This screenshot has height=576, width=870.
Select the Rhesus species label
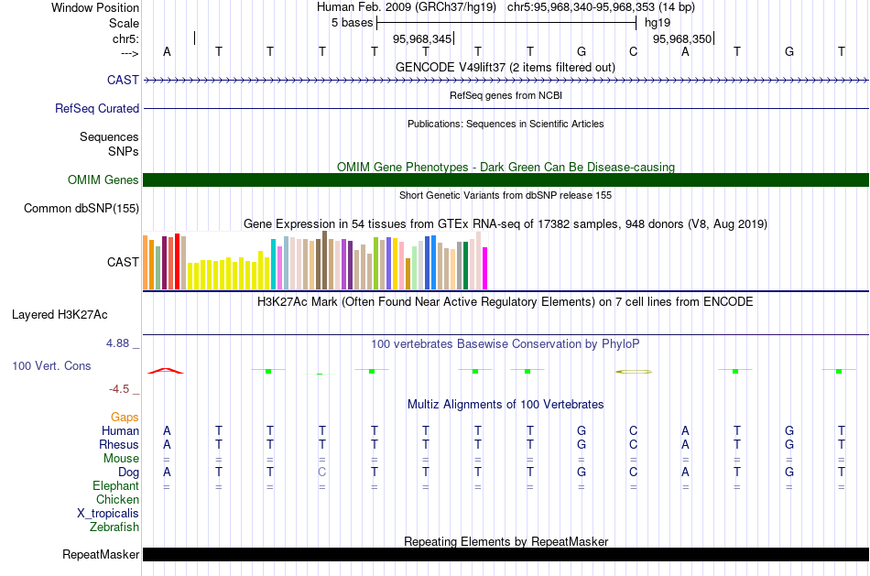119,445
